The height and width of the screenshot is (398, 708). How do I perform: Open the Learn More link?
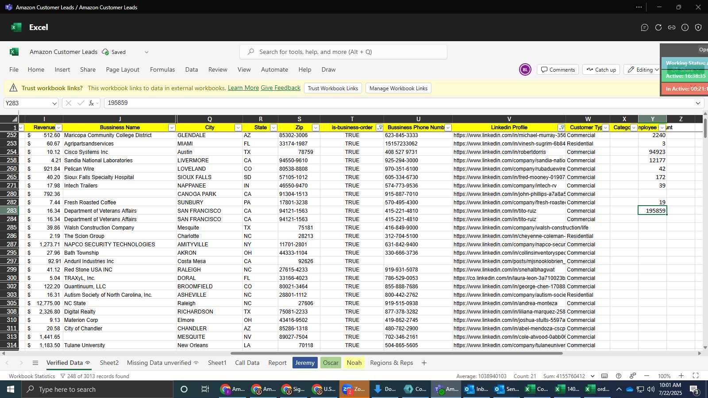[243, 88]
